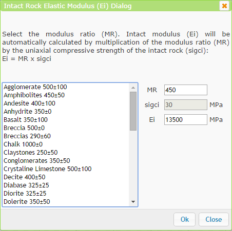
Task: Grab the rock list scrollbar thumb
Action: click(x=133, y=111)
